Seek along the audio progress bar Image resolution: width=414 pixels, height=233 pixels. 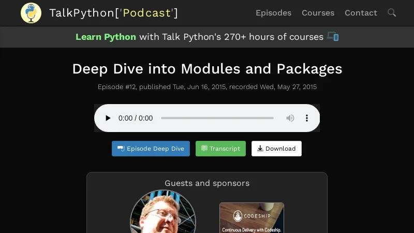tap(217, 118)
